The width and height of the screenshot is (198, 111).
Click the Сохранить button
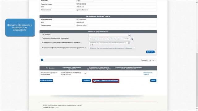click(86, 80)
